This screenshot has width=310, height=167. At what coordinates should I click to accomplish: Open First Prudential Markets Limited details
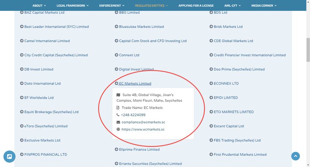(x=240, y=154)
